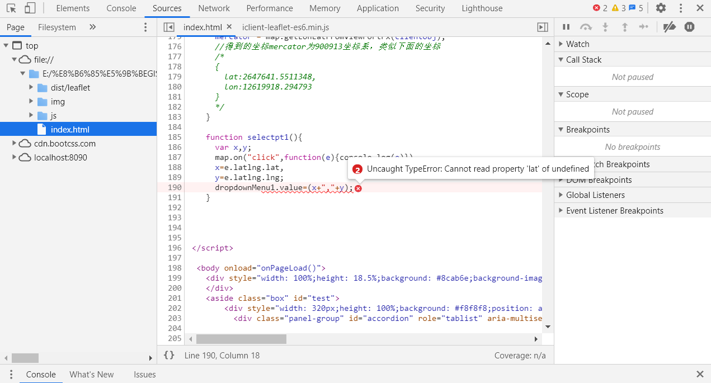Click the red error icon on line 190
The image size is (711, 383).
[x=358, y=188]
